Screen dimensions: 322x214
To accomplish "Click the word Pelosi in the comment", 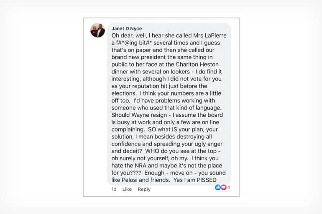I will coord(130,180).
